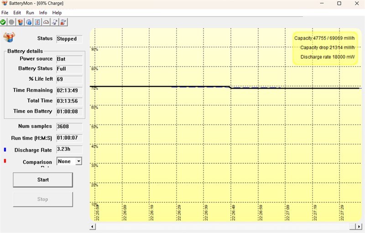Open the checklist configuration toolbar icon
365x233 pixels.
[x=37, y=22]
